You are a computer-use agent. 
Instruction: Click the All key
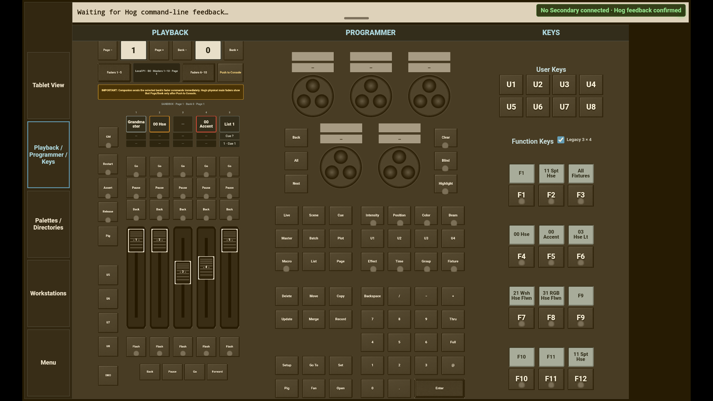(x=296, y=161)
